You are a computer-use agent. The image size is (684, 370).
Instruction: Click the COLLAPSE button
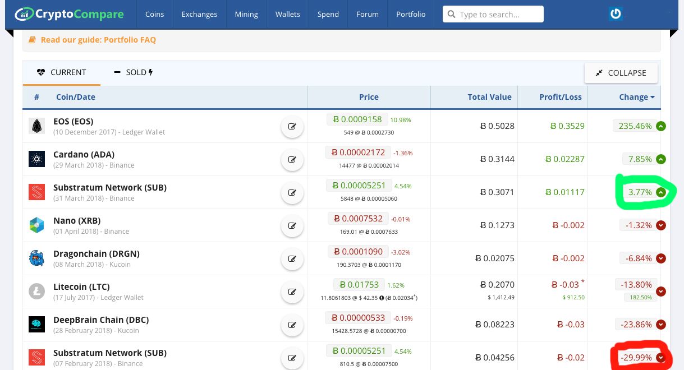pyautogui.click(x=621, y=73)
